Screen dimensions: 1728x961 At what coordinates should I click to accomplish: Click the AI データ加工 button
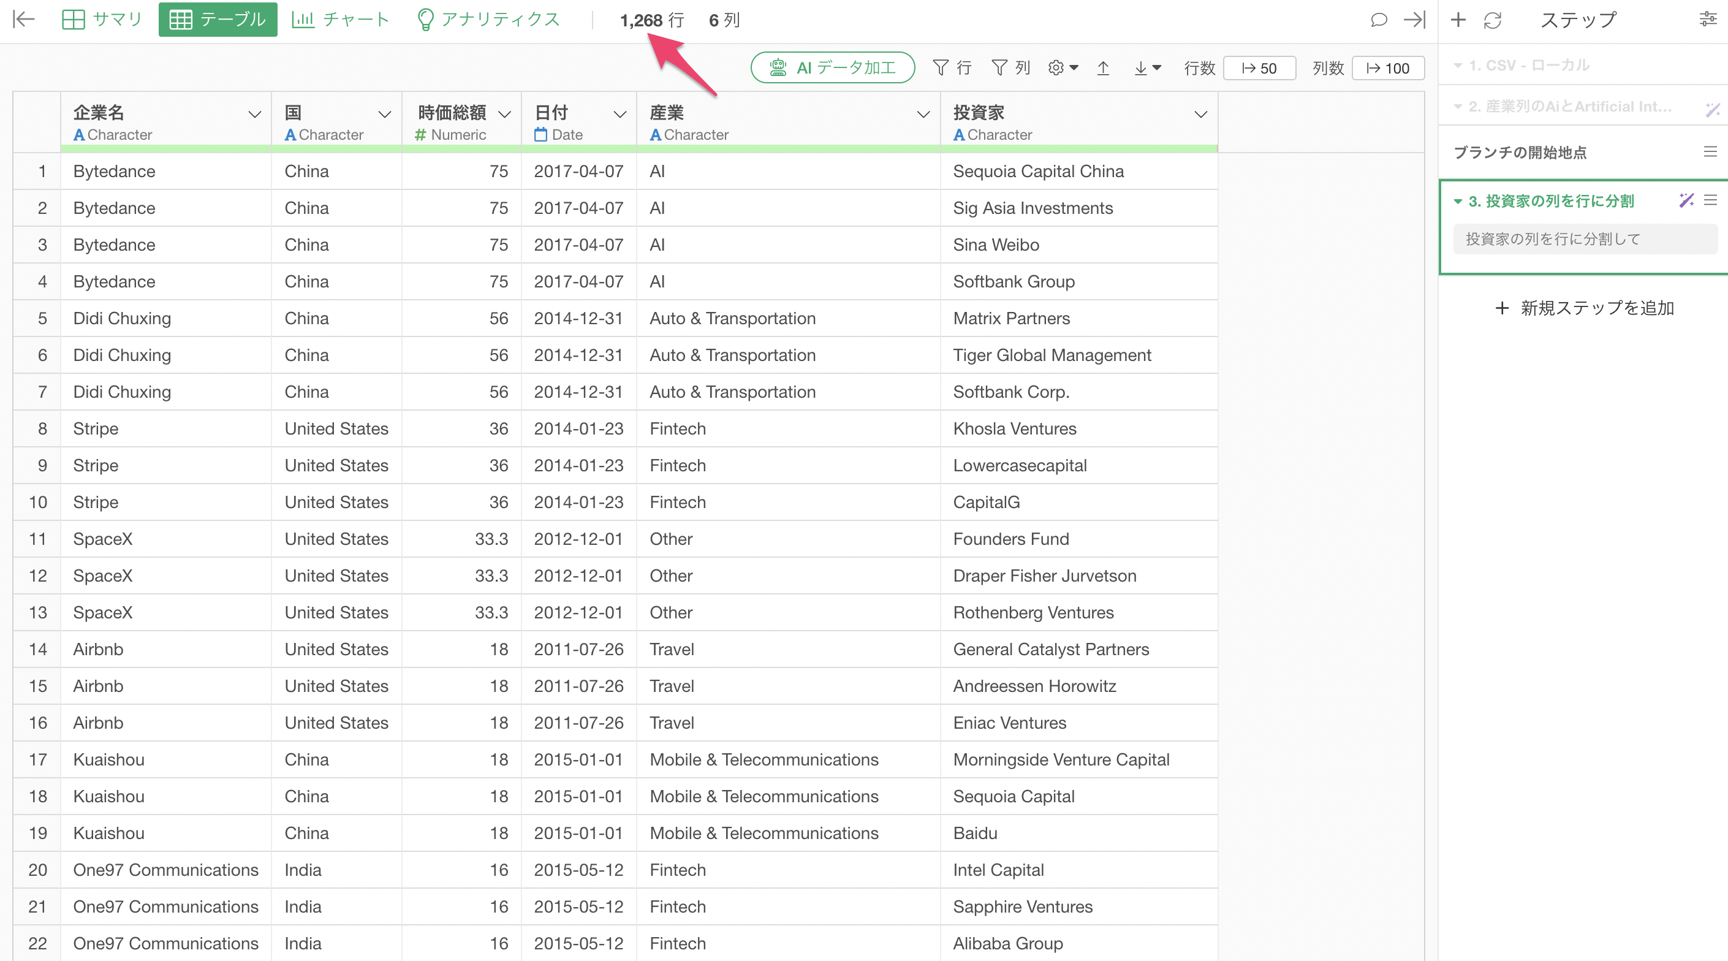(x=833, y=68)
